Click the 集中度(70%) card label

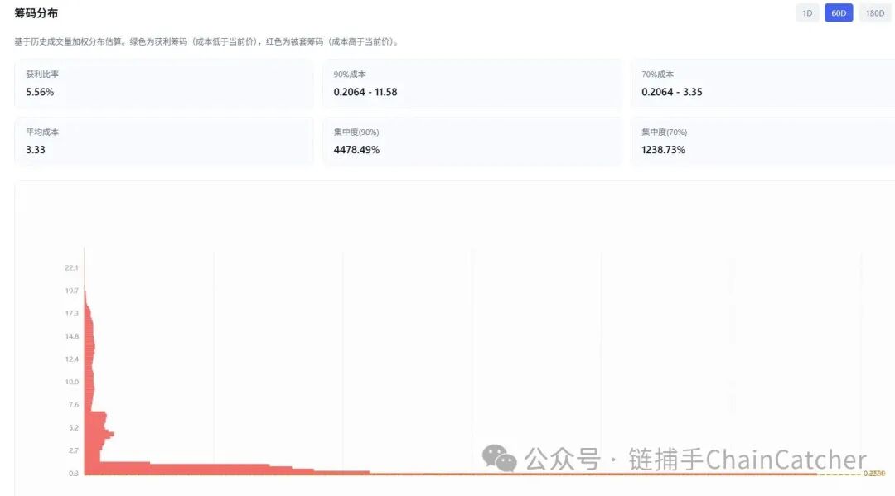(x=664, y=132)
